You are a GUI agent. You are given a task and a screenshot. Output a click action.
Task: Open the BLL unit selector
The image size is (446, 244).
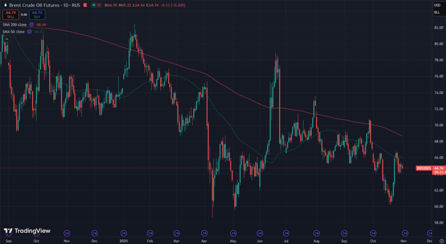[x=437, y=13]
